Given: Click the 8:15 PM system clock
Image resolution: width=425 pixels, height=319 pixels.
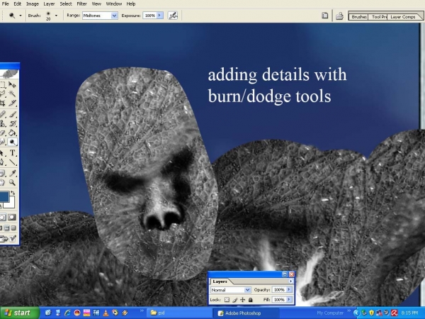Looking at the screenshot, I should coord(409,313).
